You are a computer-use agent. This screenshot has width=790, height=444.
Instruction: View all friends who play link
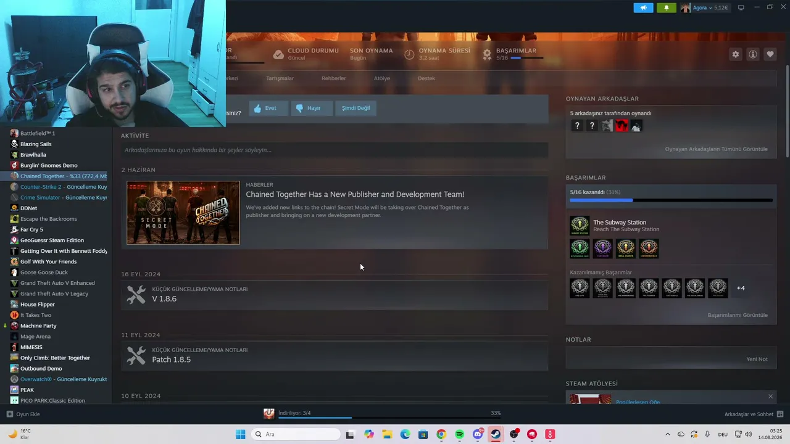pyautogui.click(x=716, y=149)
